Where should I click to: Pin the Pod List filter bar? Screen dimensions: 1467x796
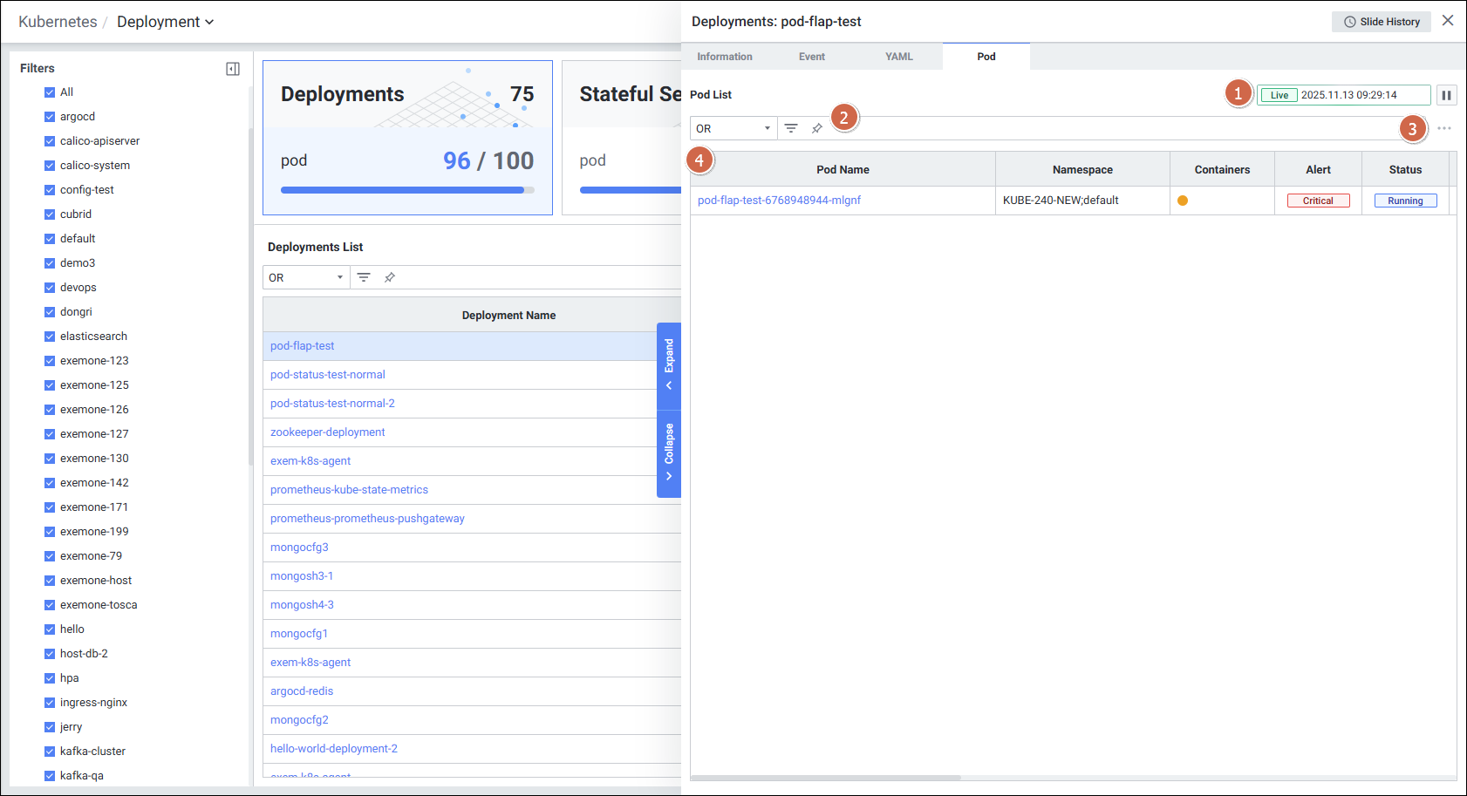click(x=817, y=128)
